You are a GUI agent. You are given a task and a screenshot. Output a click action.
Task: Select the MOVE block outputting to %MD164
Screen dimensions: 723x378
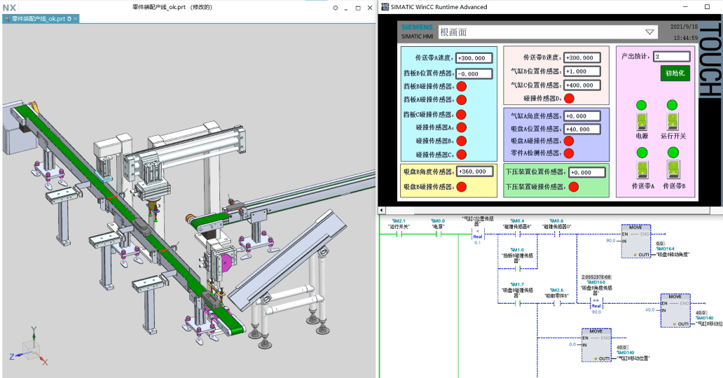point(635,241)
